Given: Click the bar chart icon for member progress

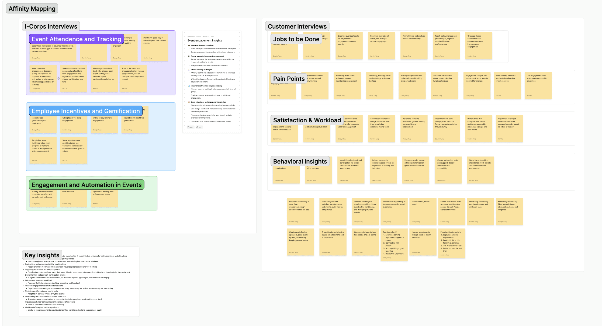Looking at the screenshot, I should click(x=189, y=86).
